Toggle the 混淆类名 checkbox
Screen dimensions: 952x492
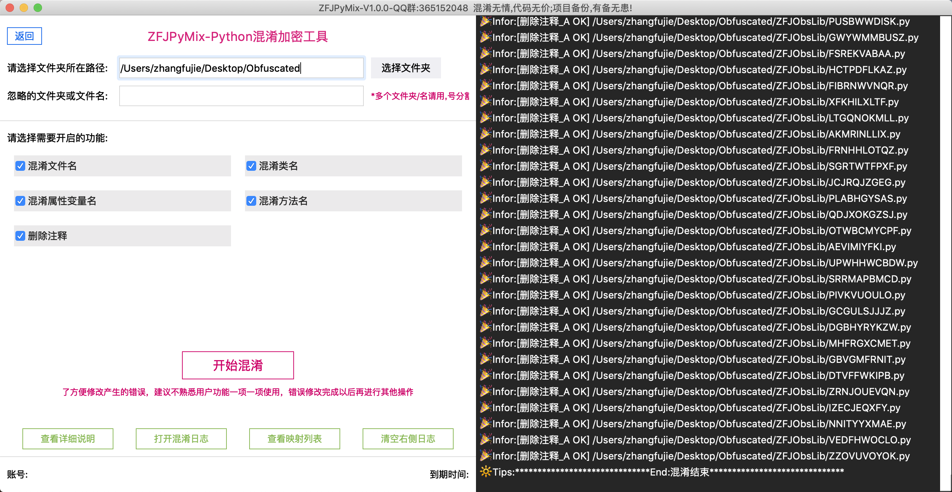coord(251,166)
